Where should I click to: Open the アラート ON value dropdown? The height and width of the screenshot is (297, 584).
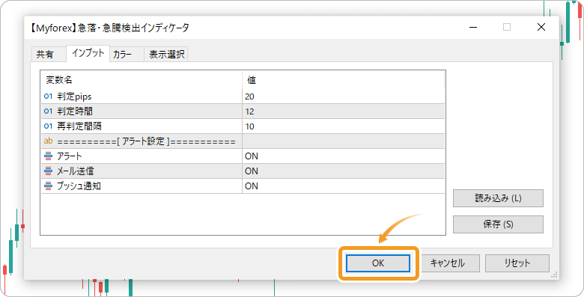pyautogui.click(x=344, y=156)
